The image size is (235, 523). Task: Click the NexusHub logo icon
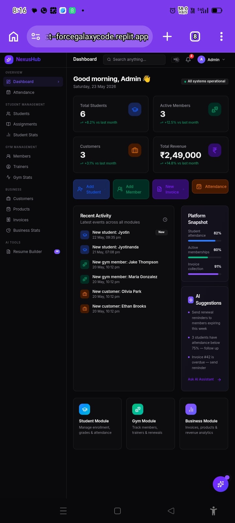pyautogui.click(x=9, y=59)
